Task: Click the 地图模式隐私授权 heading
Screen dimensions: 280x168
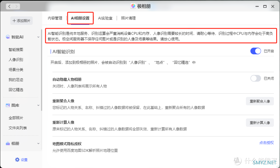Action: pyautogui.click(x=67, y=144)
